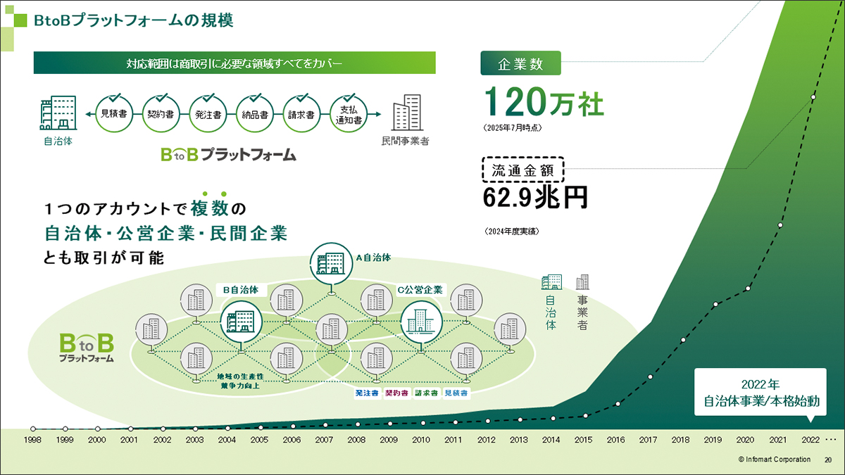Click the 2013 year label on the timeline
This screenshot has width=845, height=475.
click(519, 440)
